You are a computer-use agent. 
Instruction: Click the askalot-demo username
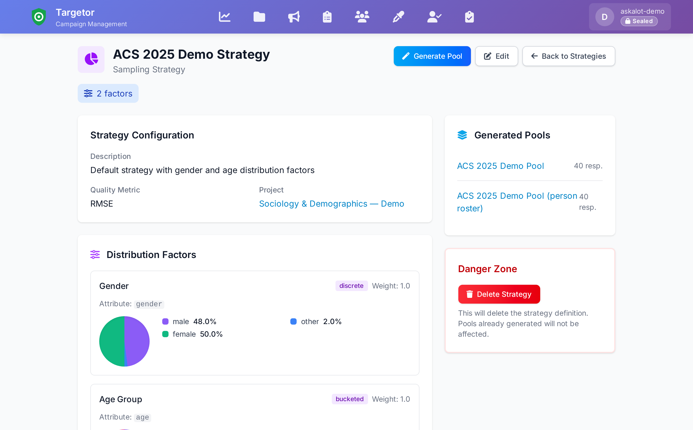point(642,11)
